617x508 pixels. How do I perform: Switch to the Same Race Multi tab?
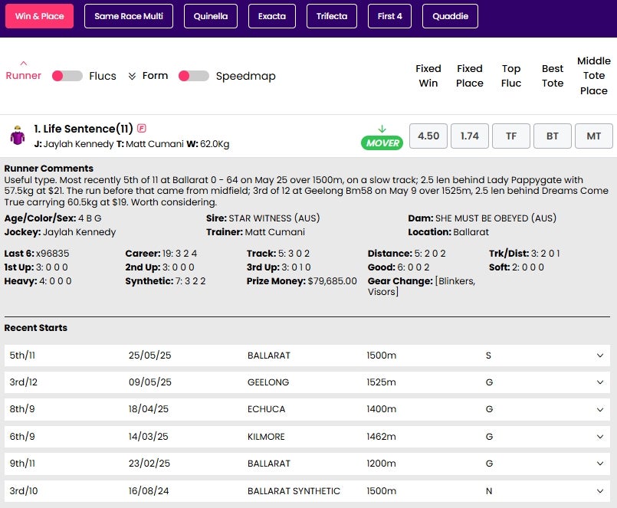tap(129, 16)
